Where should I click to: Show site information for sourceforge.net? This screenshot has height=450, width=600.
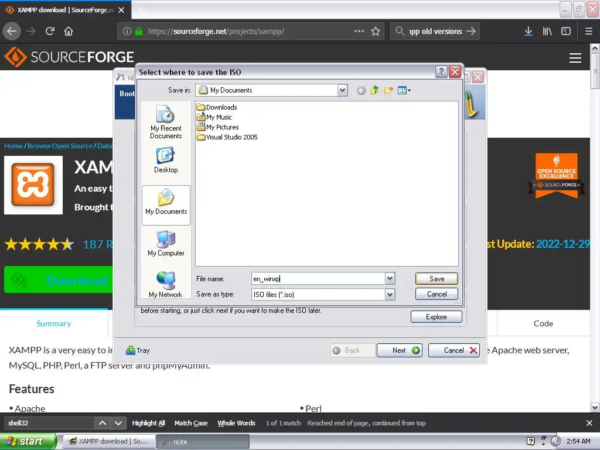click(127, 32)
